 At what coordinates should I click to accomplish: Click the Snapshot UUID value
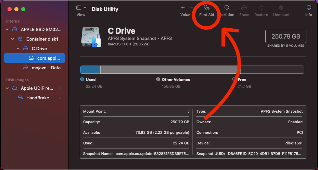click(x=265, y=154)
